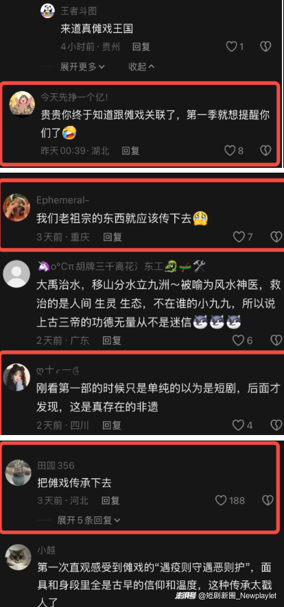The width and height of the screenshot is (284, 607).
Task: Reply to 今天先挣一个亿 comment
Action: (x=130, y=151)
